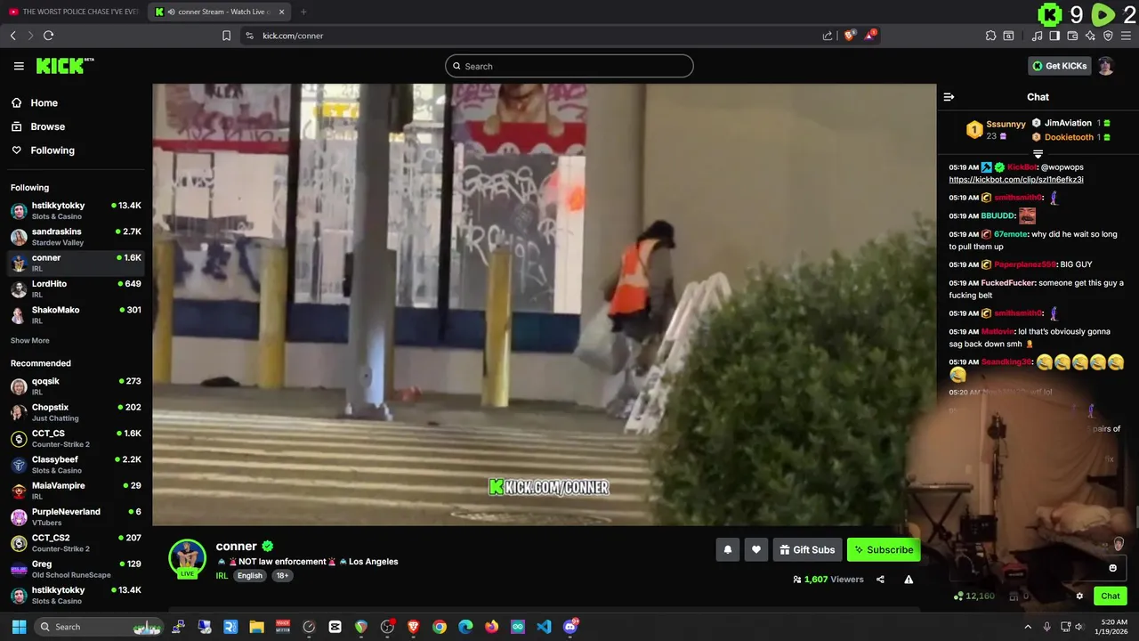The image size is (1139, 641).
Task: Open a new browser tab
Action: click(303, 12)
